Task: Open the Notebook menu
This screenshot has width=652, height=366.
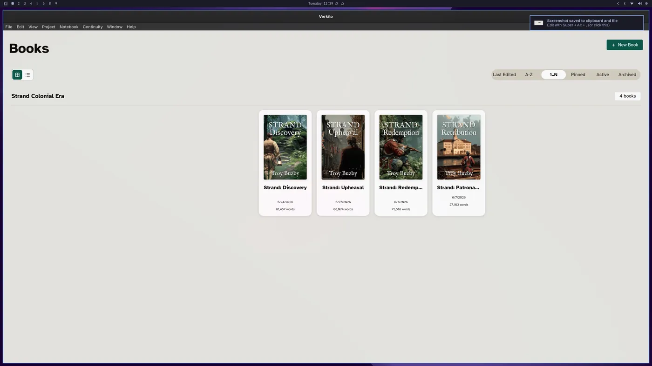Action: pyautogui.click(x=69, y=27)
